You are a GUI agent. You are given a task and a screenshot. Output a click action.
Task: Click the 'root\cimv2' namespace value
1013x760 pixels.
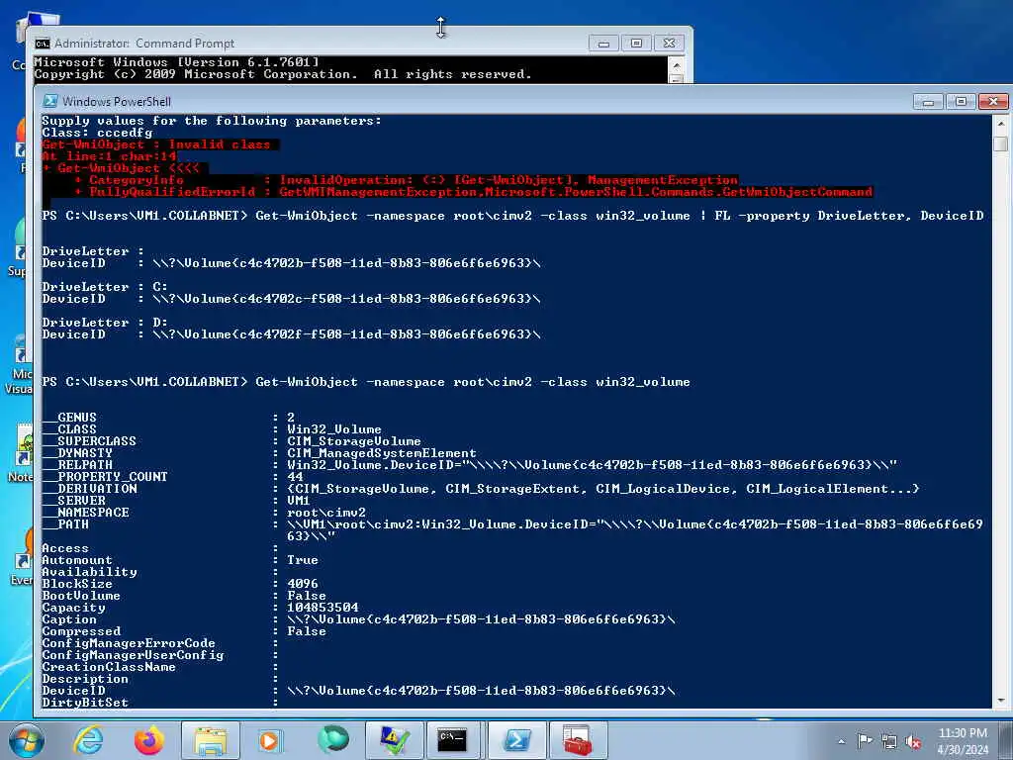(326, 512)
